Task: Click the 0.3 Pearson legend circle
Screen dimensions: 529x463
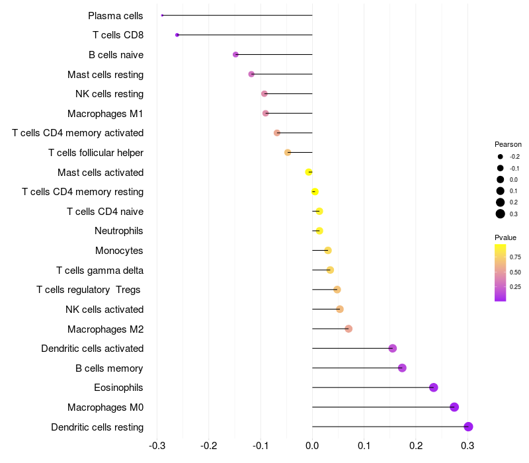Action: (x=501, y=214)
